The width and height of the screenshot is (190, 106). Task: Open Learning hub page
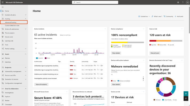[9, 41]
